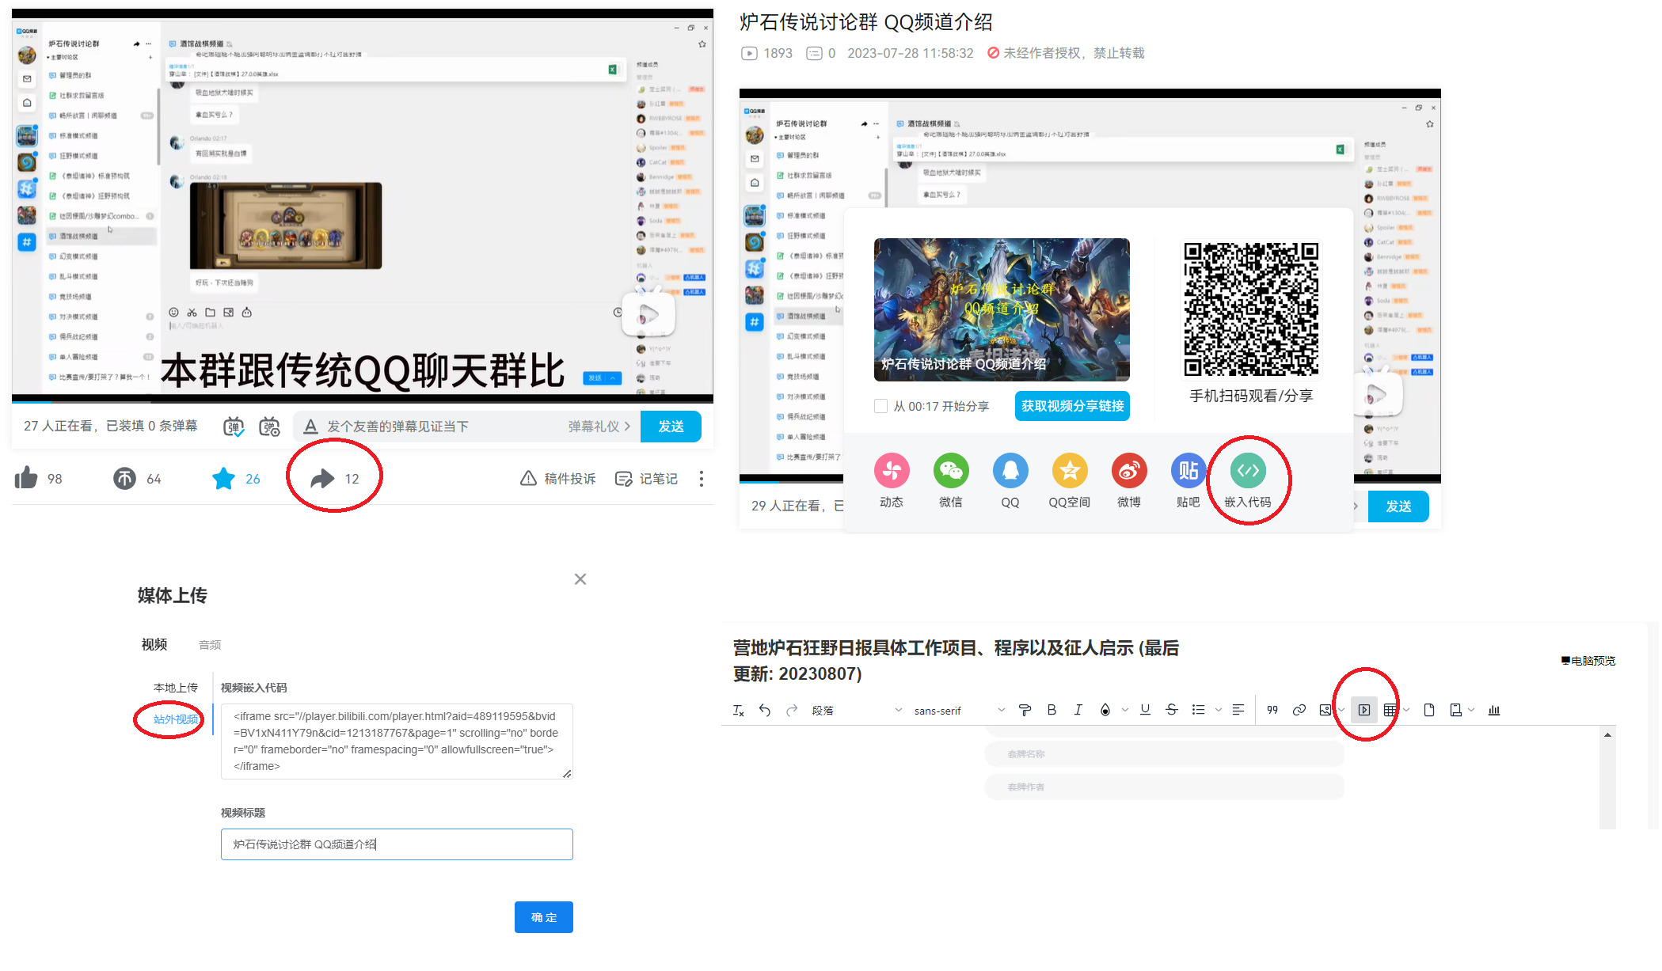
Task: Open the three-dot more options menu
Action: (x=702, y=479)
